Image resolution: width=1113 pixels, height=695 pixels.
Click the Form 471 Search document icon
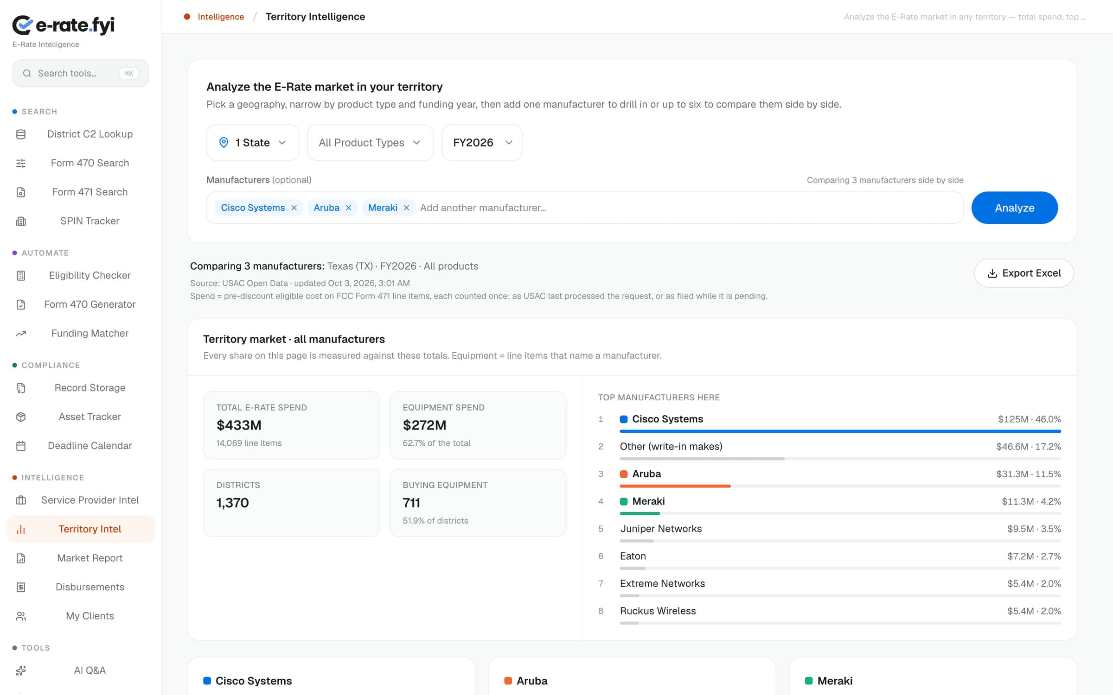click(21, 192)
